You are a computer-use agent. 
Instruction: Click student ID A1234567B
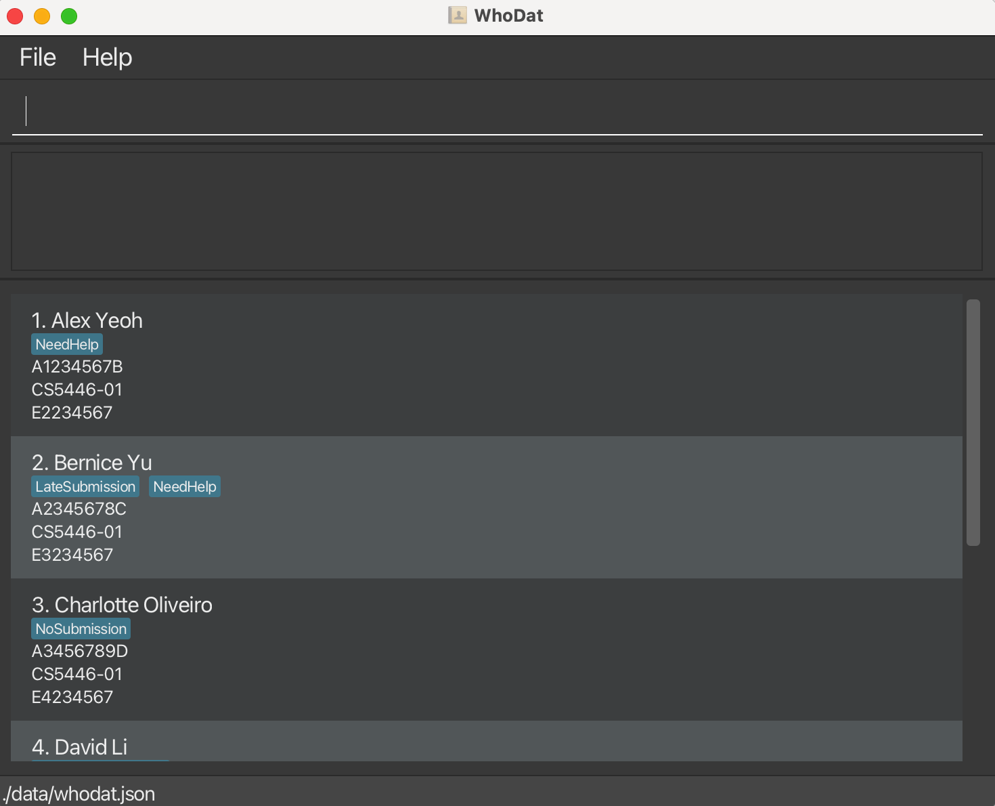tap(77, 367)
